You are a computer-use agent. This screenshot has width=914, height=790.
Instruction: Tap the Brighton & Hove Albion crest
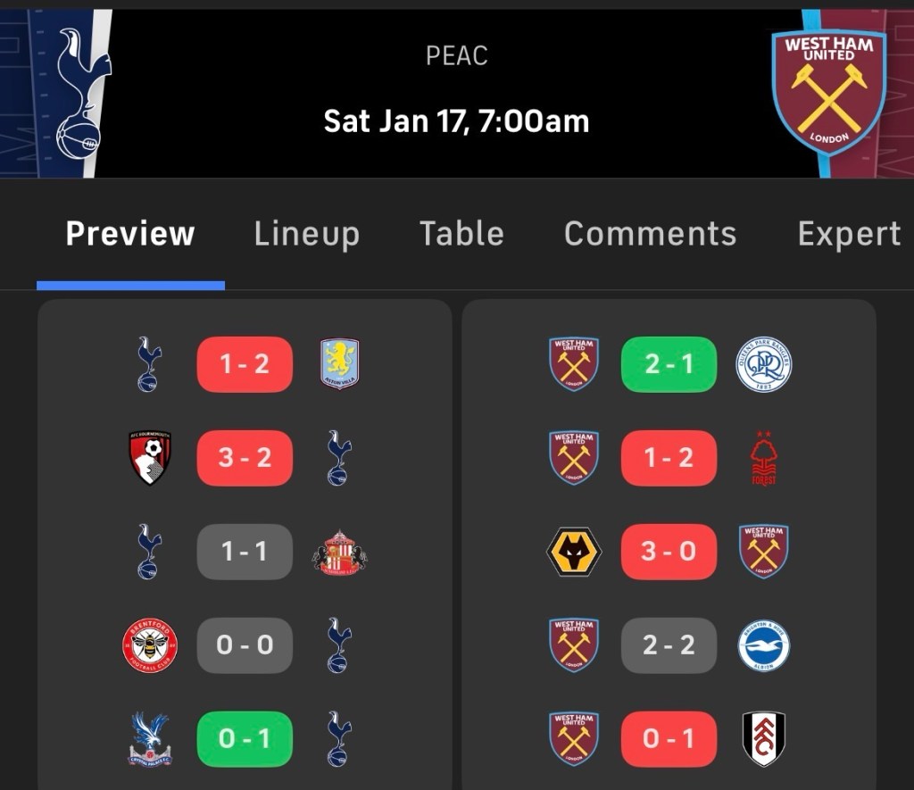coord(764,645)
